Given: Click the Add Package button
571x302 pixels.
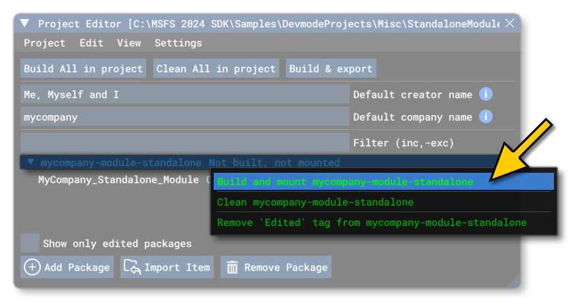Looking at the screenshot, I should coord(67,267).
